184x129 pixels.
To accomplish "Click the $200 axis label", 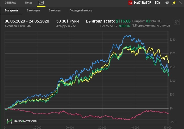I will click(172, 53).
